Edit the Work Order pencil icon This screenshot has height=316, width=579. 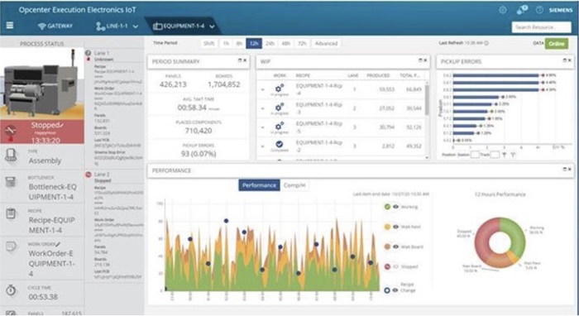58,244
